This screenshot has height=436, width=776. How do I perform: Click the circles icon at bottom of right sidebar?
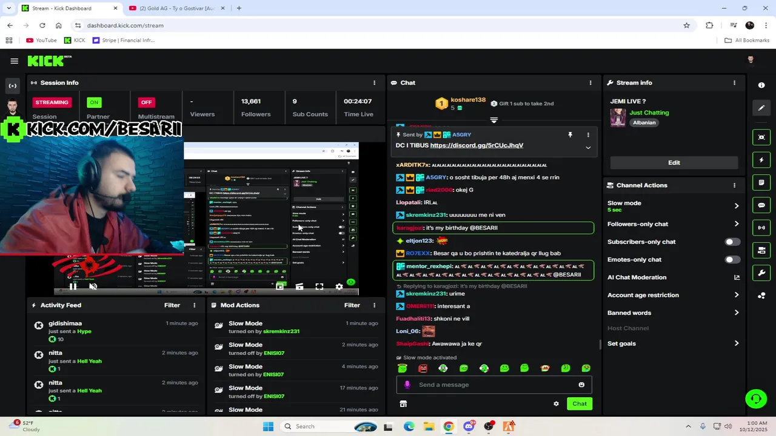pyautogui.click(x=761, y=296)
